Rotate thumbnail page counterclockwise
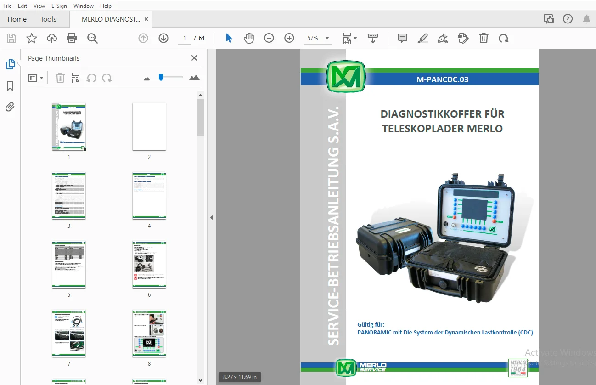Viewport: 596px width, 385px height. [x=91, y=78]
